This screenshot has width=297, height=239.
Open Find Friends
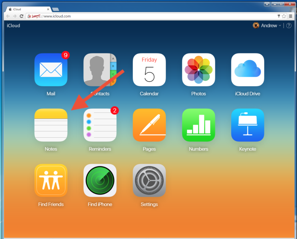(51, 181)
